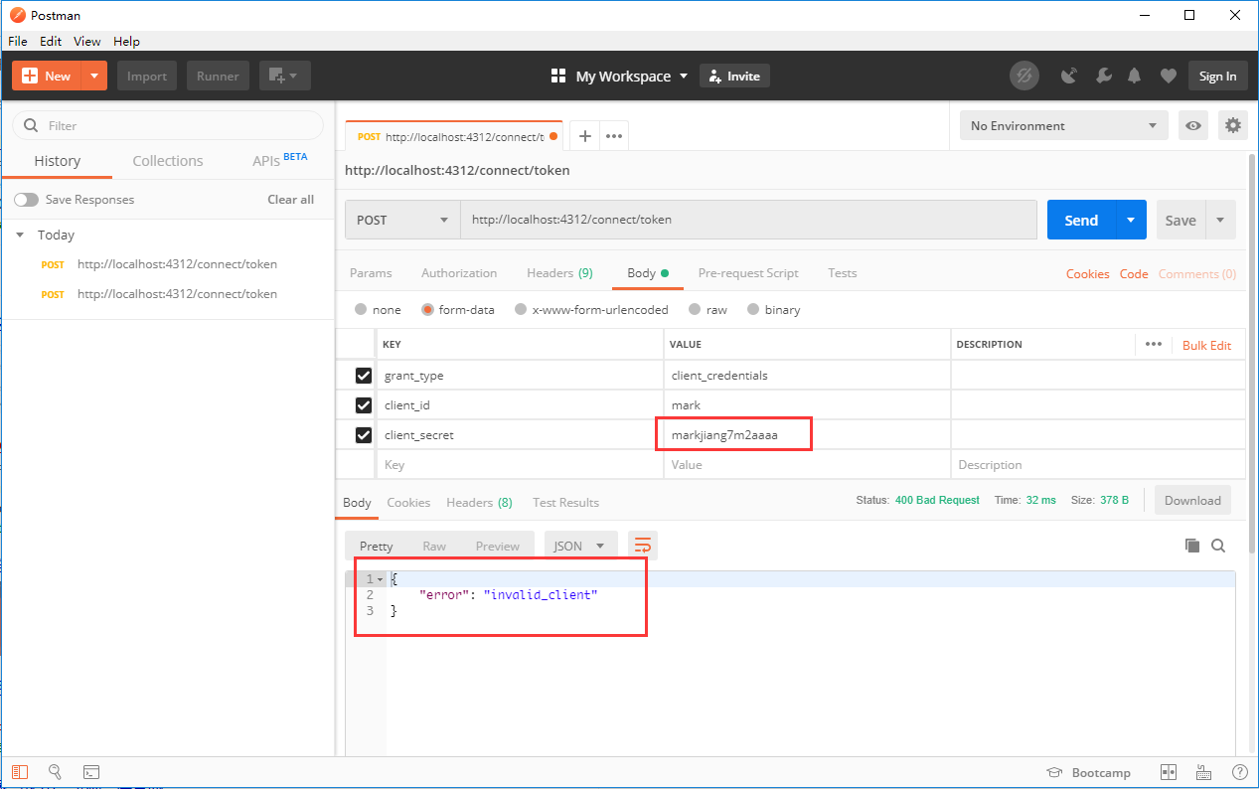Select the none body type radio
Screen dimensions: 1259x789
click(x=361, y=309)
